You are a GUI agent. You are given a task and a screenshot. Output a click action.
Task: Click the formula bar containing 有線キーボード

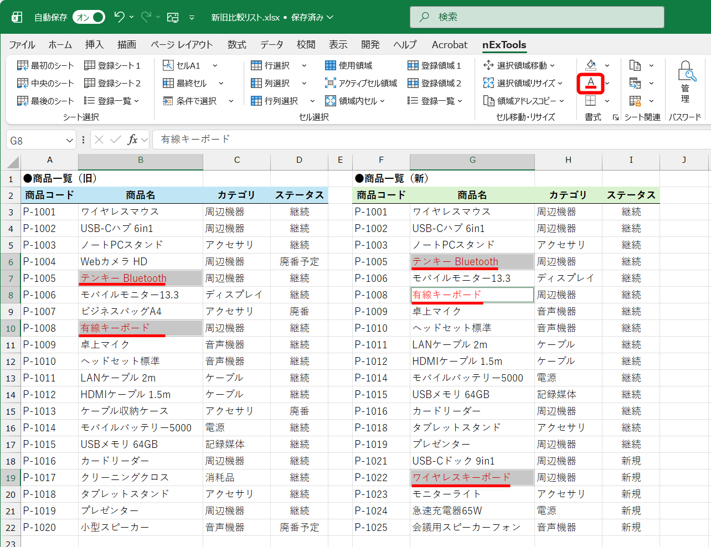click(x=432, y=140)
